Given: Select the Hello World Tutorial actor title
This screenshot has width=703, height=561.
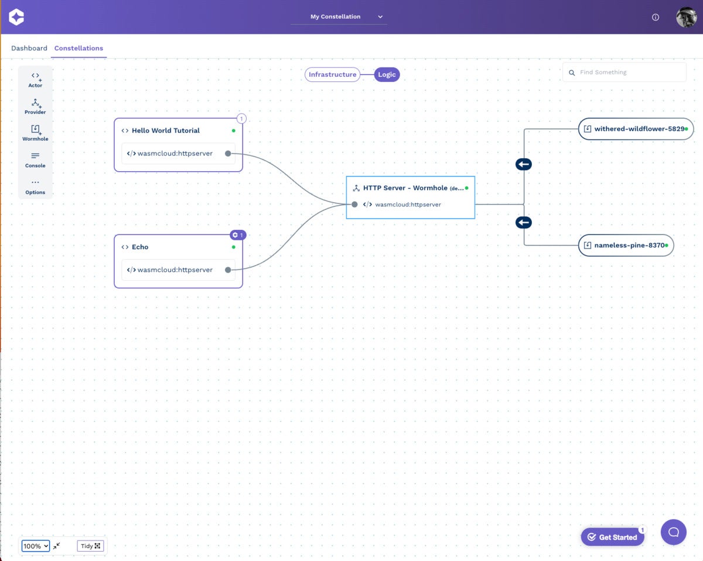Looking at the screenshot, I should [x=166, y=131].
